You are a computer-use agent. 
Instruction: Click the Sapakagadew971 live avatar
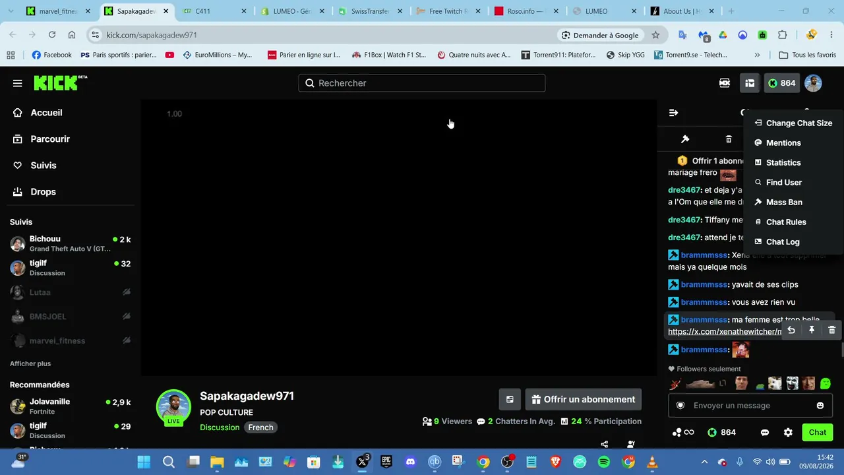pyautogui.click(x=173, y=407)
